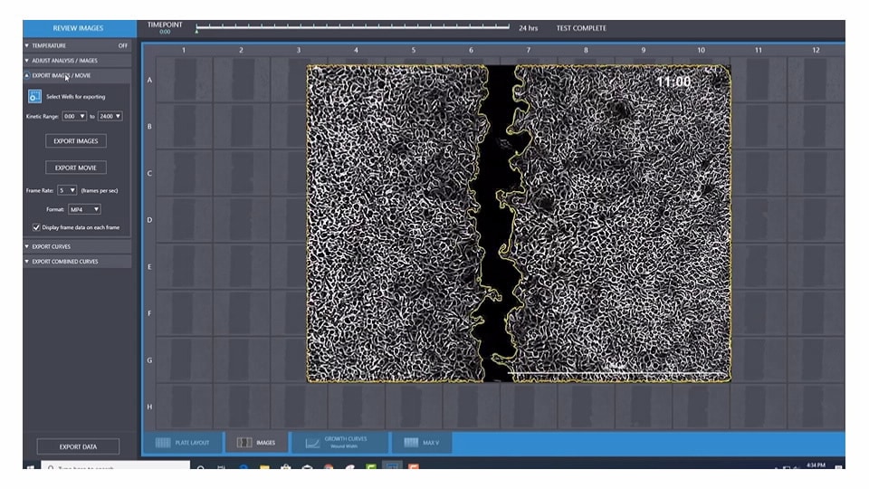
Task: Toggle the Temperature OFF switch
Action: tap(122, 44)
